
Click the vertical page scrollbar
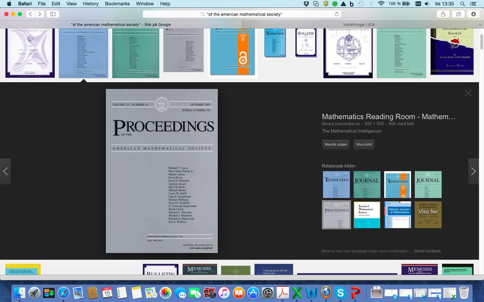pos(482,42)
